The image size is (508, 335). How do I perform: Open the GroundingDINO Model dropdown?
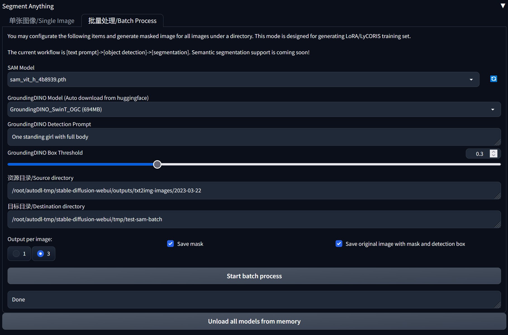point(493,109)
